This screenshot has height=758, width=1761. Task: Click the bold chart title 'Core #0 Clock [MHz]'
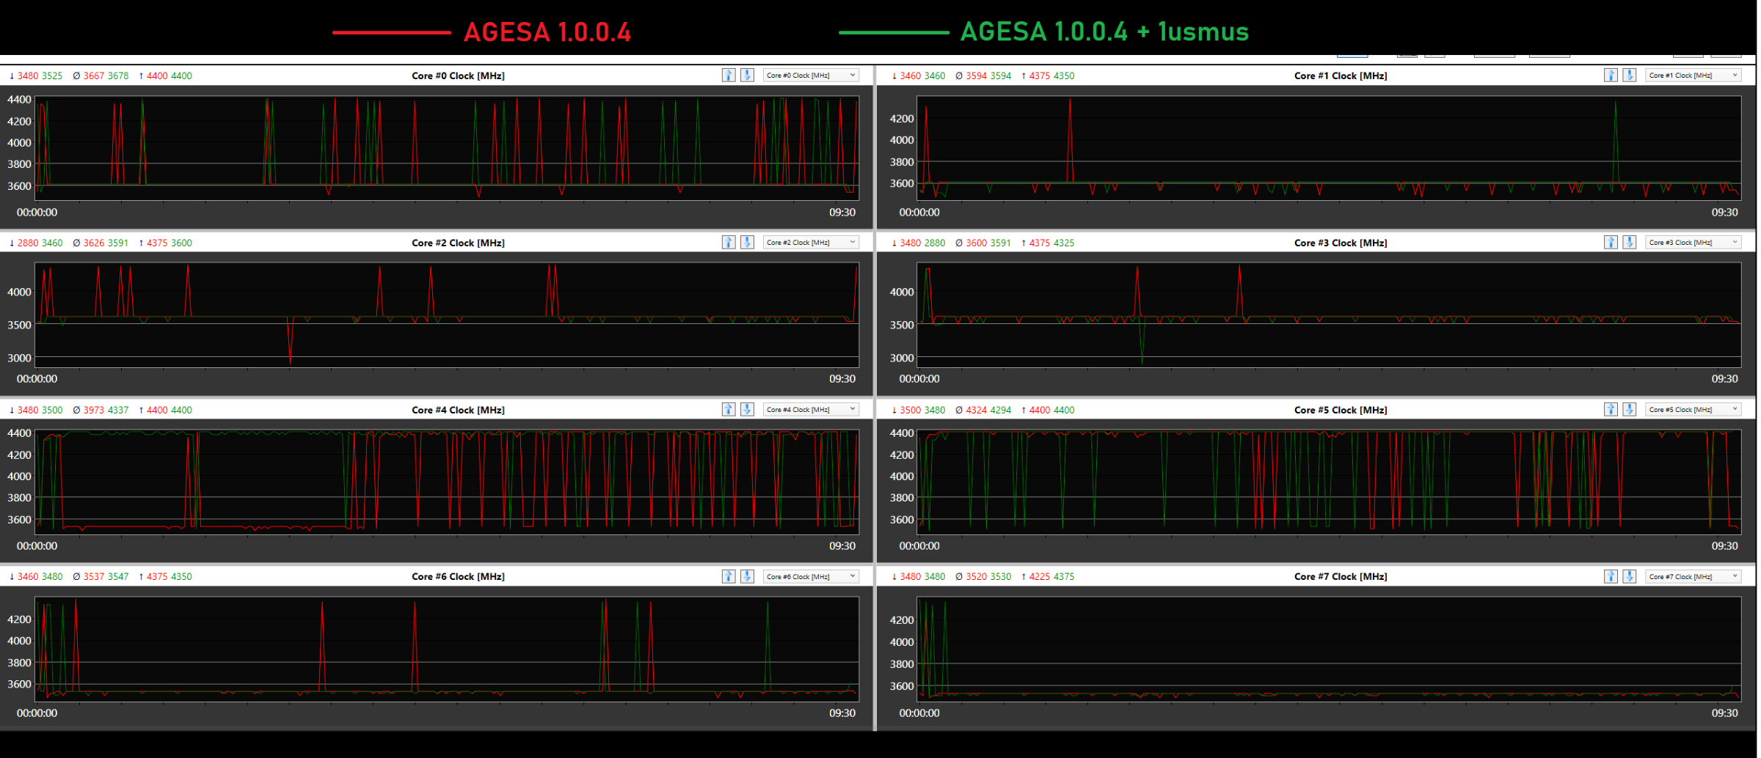click(x=458, y=76)
